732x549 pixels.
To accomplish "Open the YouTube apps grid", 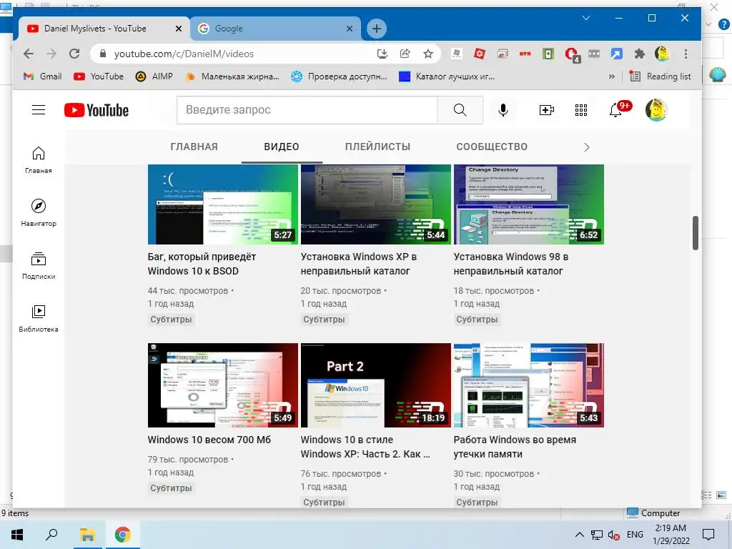I will tap(580, 110).
